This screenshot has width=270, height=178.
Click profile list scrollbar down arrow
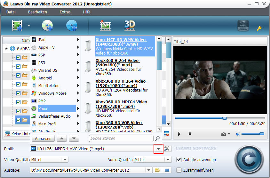[x=159, y=129]
